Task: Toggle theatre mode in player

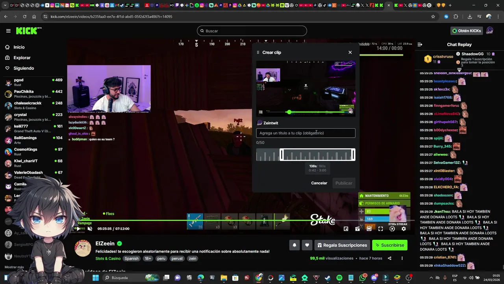Action: 369,229
